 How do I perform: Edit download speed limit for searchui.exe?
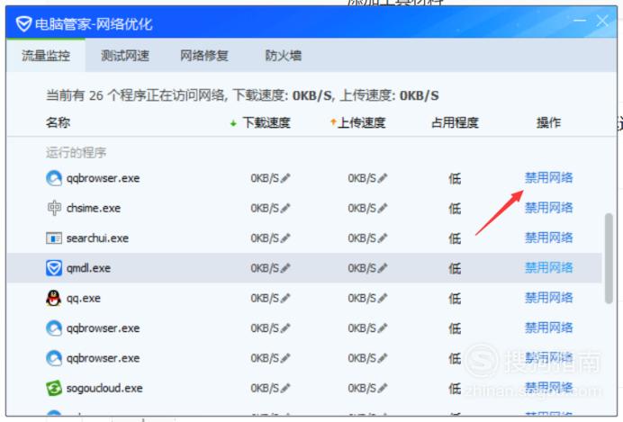[285, 238]
